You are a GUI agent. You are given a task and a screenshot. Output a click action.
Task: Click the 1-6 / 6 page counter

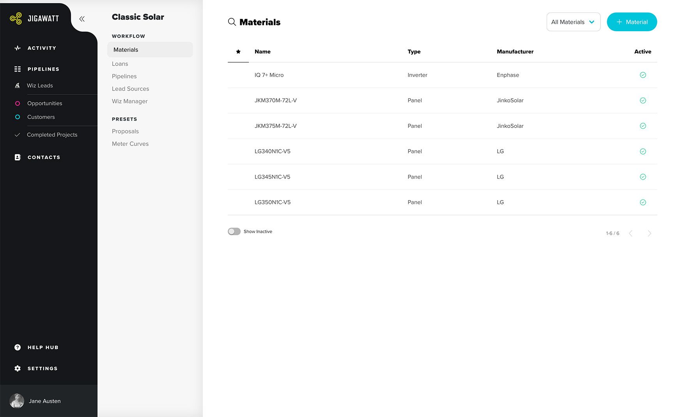click(x=613, y=233)
